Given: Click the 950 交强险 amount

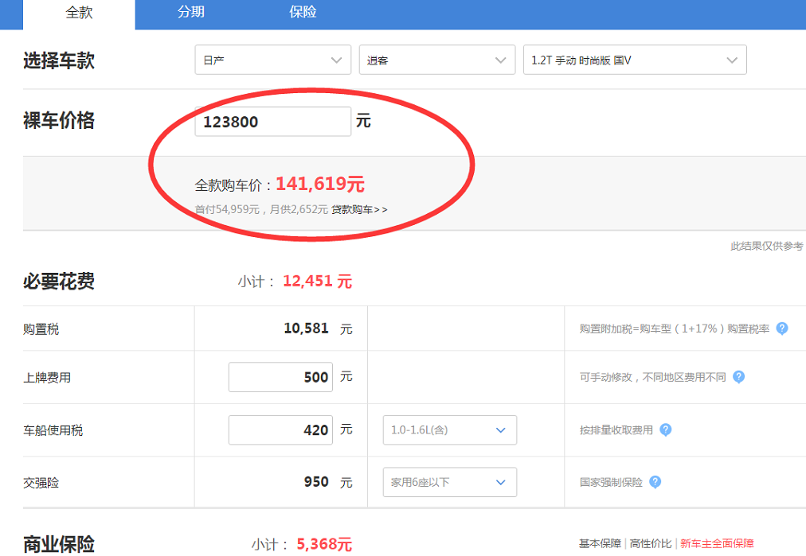Looking at the screenshot, I should [316, 482].
